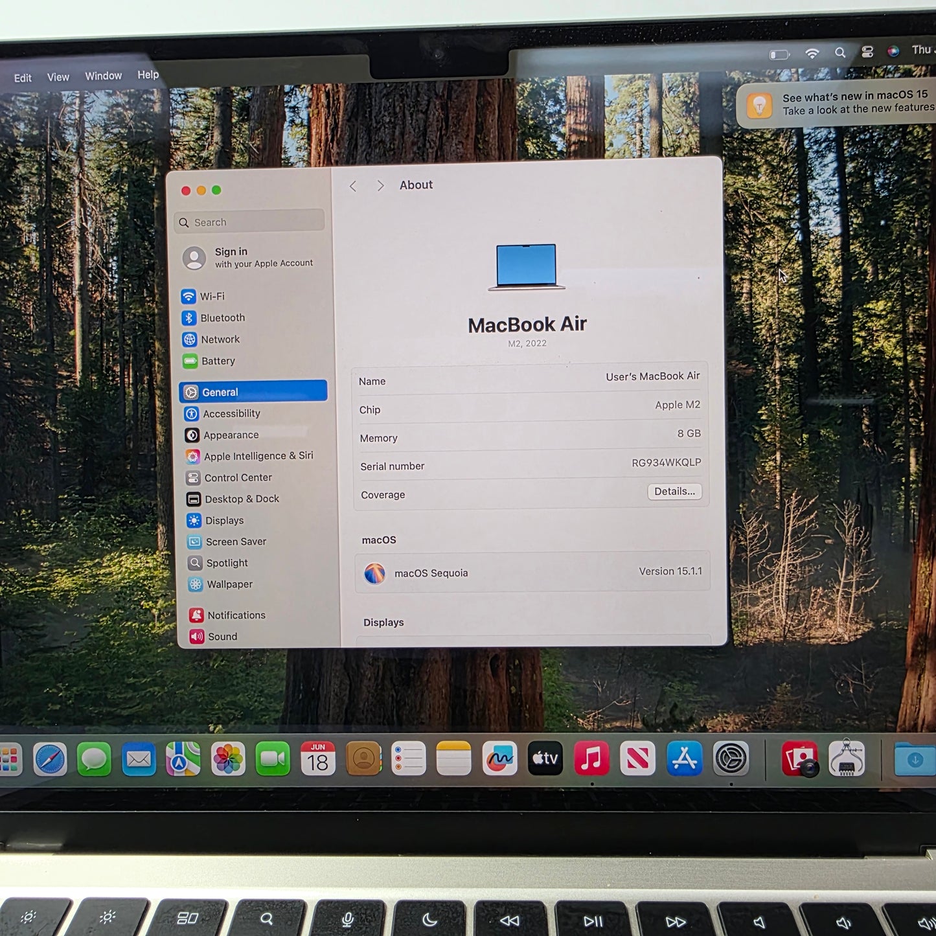Open Photos from the Dock
Viewport: 936px width, 936px height.
[x=228, y=759]
